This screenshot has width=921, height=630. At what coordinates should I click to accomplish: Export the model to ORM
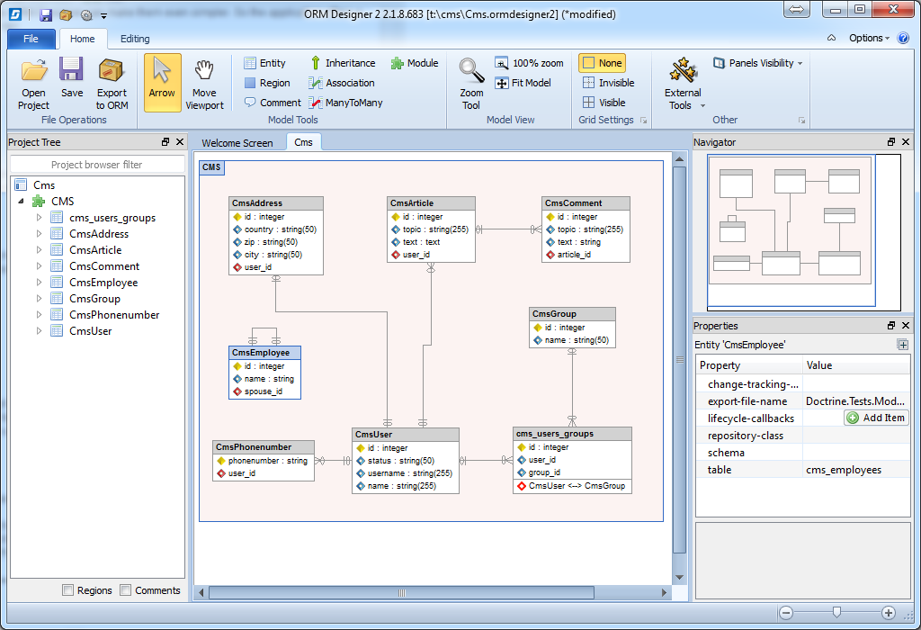(x=112, y=84)
